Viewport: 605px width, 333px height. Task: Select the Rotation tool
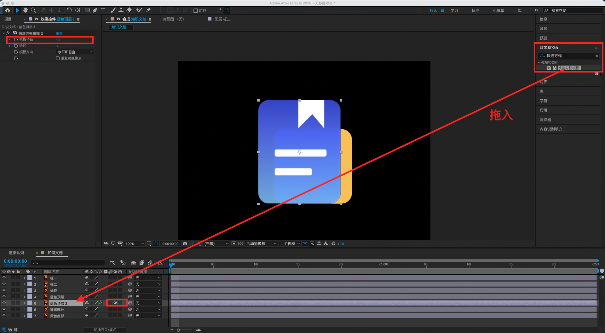pos(69,10)
